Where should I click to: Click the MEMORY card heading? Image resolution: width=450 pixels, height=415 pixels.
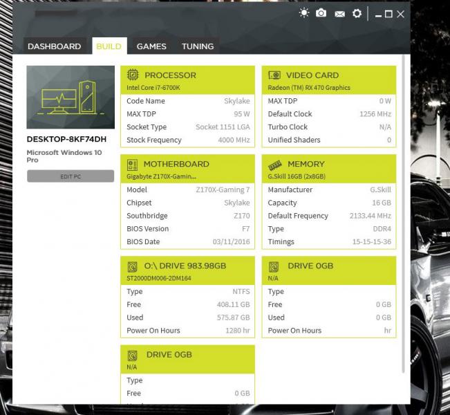coord(306,164)
